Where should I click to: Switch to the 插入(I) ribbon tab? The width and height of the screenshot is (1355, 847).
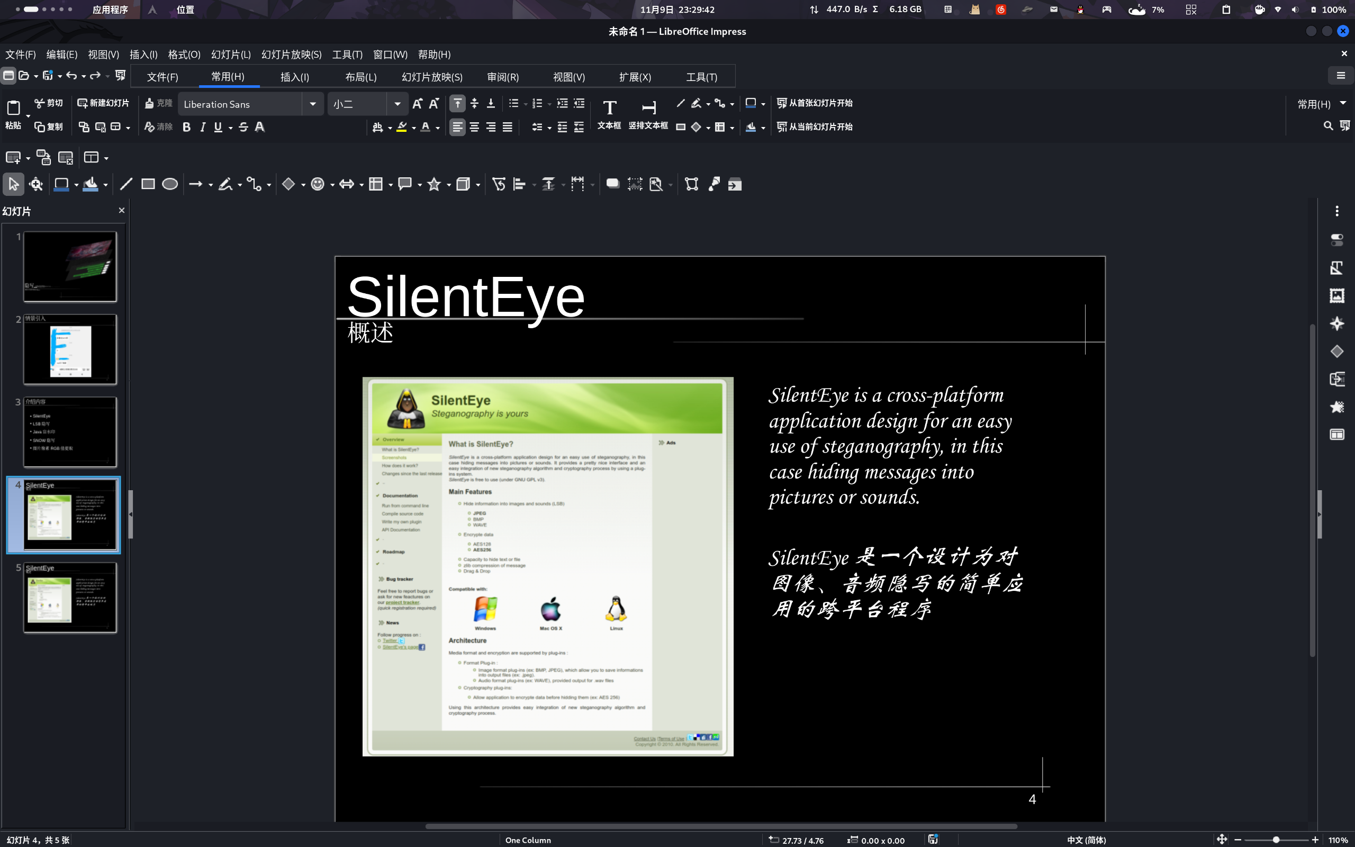tap(294, 77)
